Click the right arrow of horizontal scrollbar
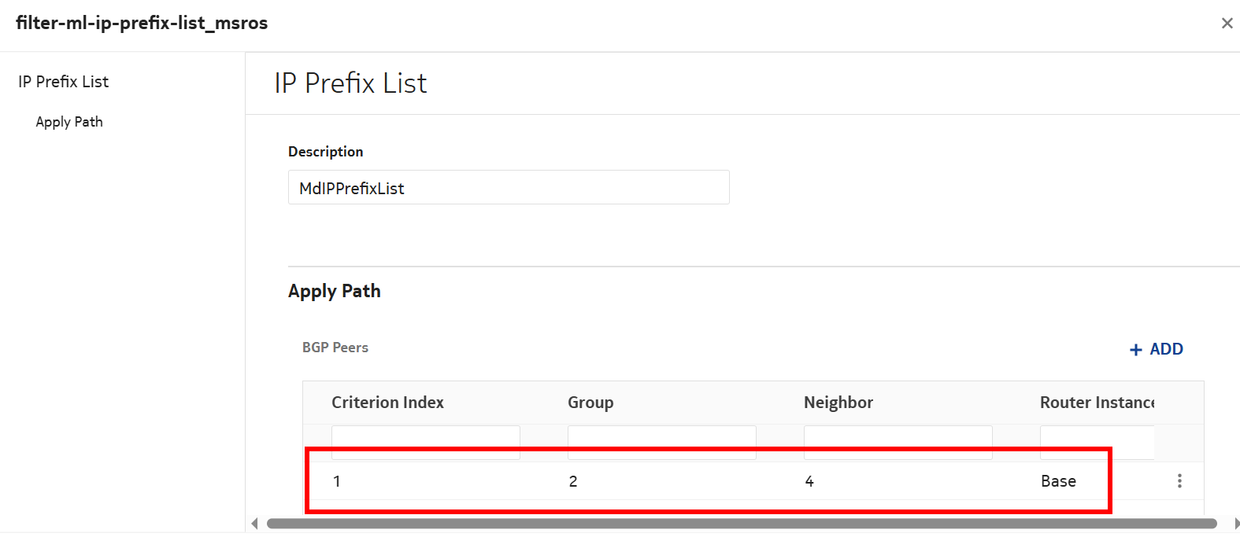 pos(1236,524)
